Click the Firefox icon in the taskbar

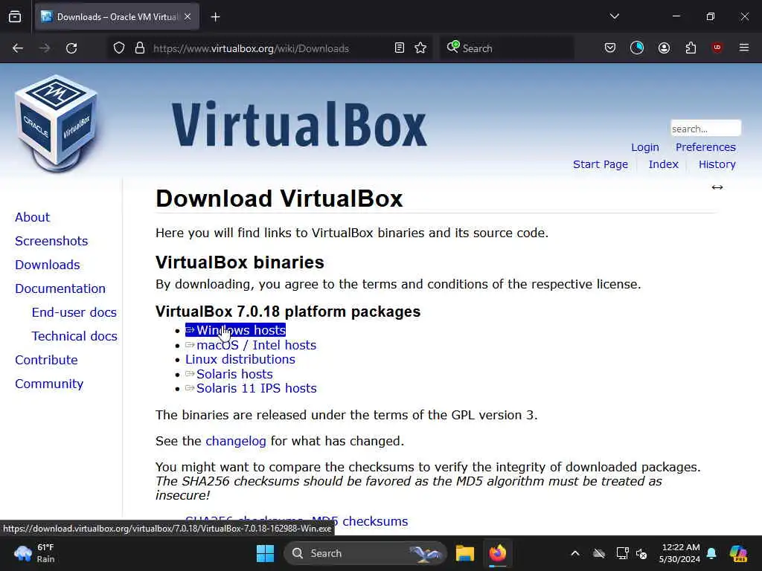[x=498, y=553]
